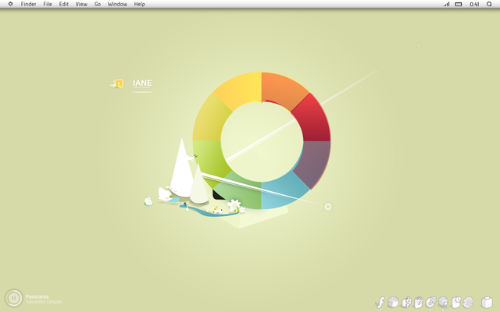This screenshot has width=500, height=312.
Task: Click the 0:41 clock in menu bar
Action: (x=474, y=4)
